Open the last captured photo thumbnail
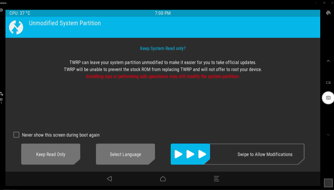The image size is (334, 190). pyautogui.click(x=328, y=183)
